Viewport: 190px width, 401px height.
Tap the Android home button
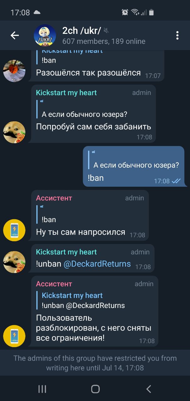pos(95,389)
